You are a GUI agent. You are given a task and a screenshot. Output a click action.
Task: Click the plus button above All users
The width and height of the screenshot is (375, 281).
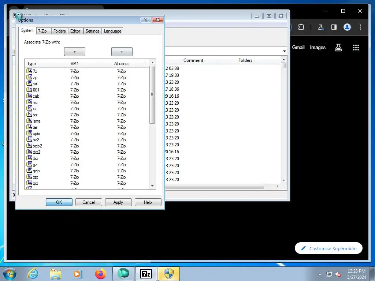[x=122, y=52]
